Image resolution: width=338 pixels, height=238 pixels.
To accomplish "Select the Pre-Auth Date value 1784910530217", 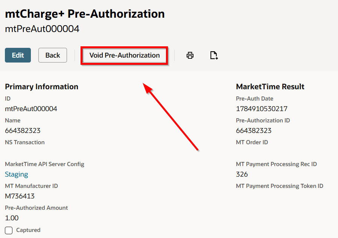I will click(x=262, y=109).
